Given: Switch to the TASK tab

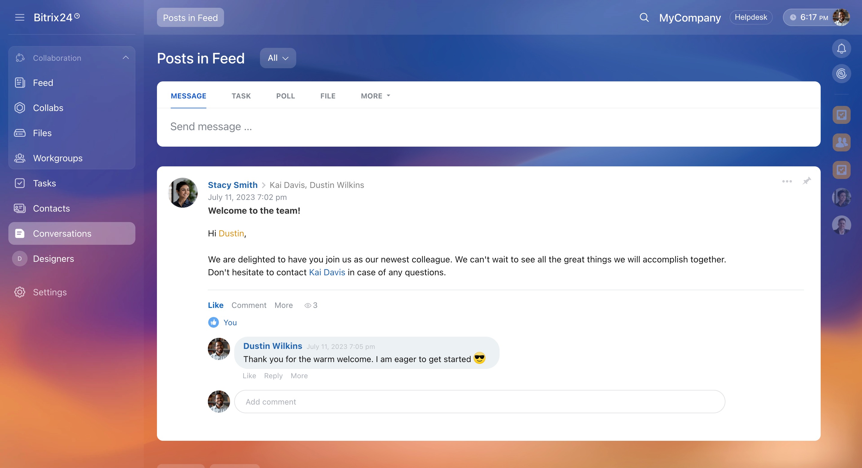Looking at the screenshot, I should [241, 96].
